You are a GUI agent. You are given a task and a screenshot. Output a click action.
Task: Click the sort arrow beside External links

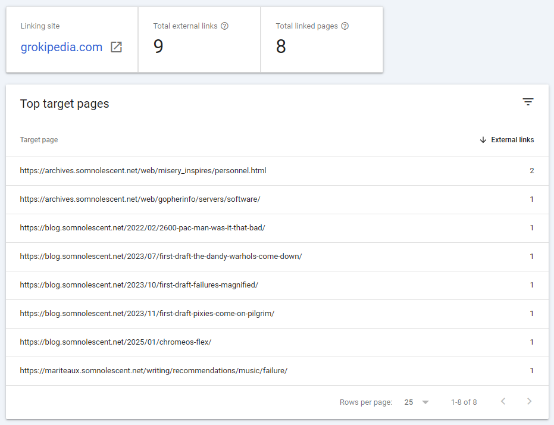[483, 140]
